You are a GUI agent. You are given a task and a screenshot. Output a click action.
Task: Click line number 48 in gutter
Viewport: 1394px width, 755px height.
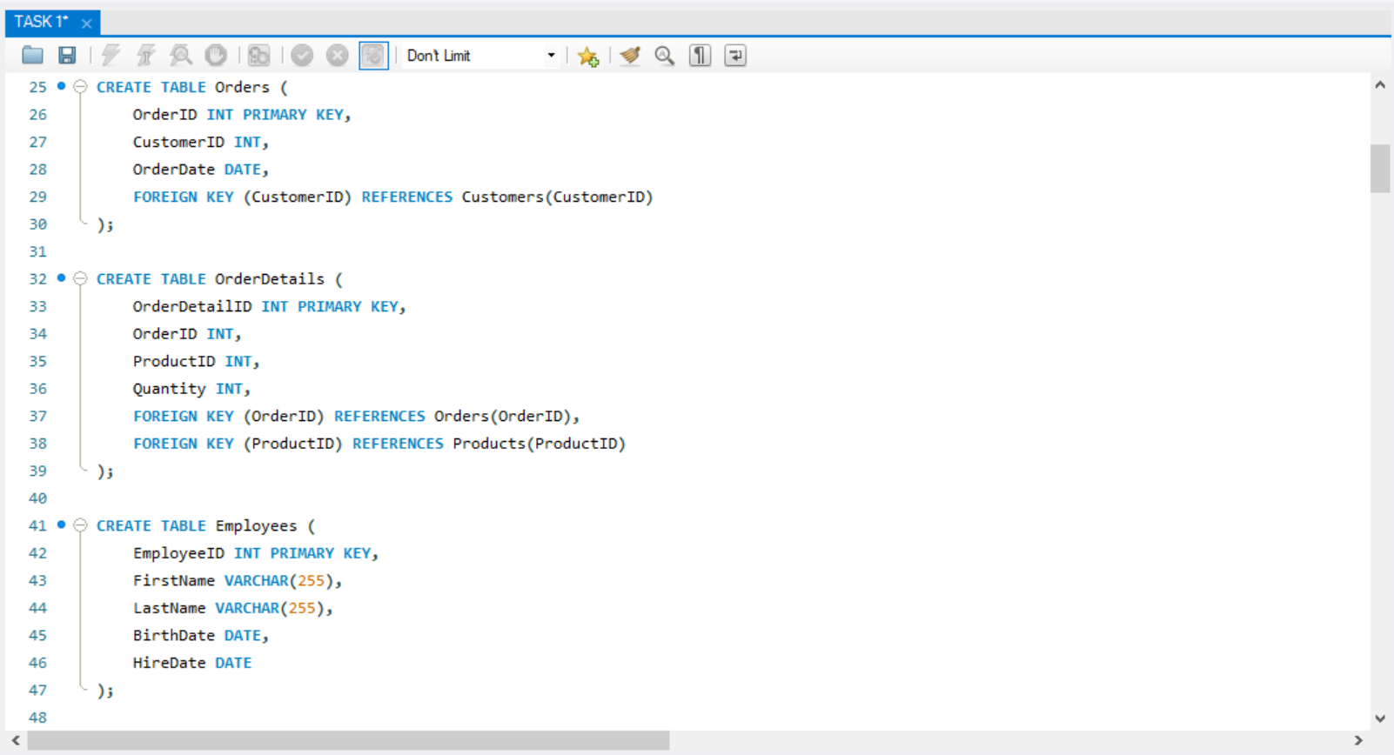(37, 718)
